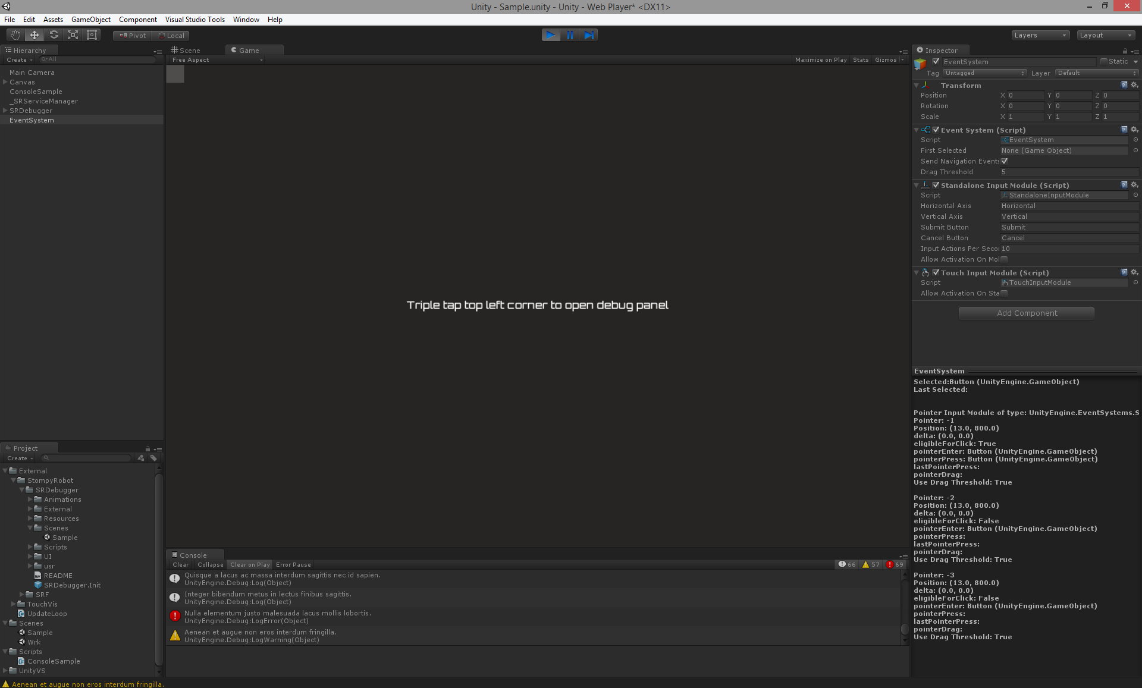
Task: Click Project search by type icon
Action: point(141,458)
